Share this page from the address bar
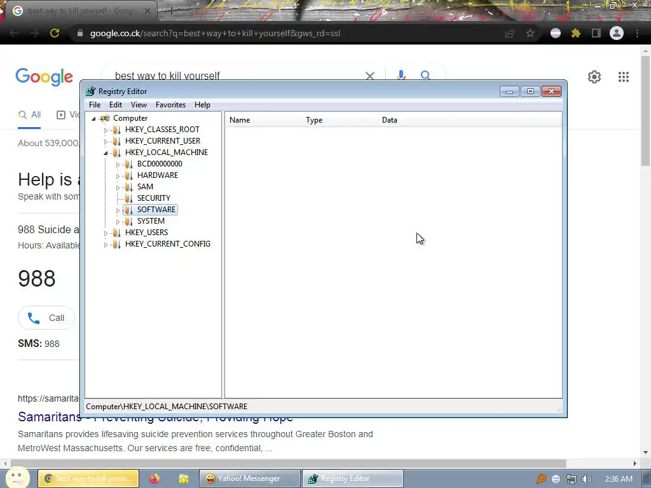The height and width of the screenshot is (488, 651). (510, 34)
